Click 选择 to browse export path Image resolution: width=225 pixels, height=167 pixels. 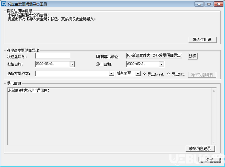(x=193, y=56)
